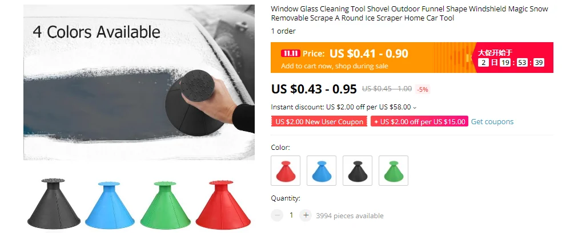
Task: Increase quantity with the plus button
Action: (306, 215)
